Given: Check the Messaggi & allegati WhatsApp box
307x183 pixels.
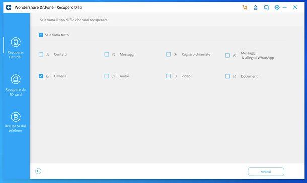Looking at the screenshot, I should pos(227,55).
